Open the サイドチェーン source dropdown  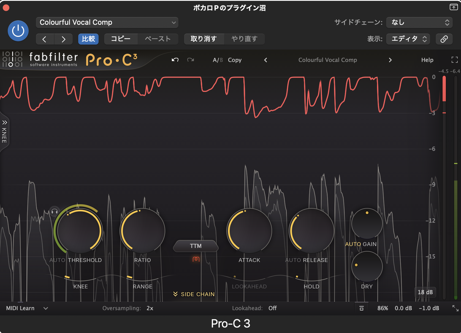pos(419,23)
